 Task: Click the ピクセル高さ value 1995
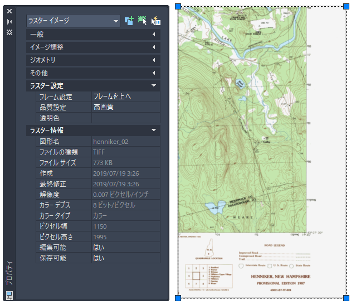126,237
